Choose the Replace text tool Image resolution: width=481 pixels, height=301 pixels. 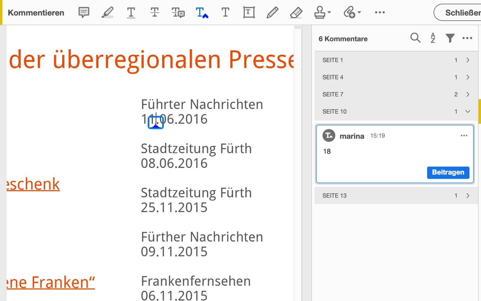[178, 13]
